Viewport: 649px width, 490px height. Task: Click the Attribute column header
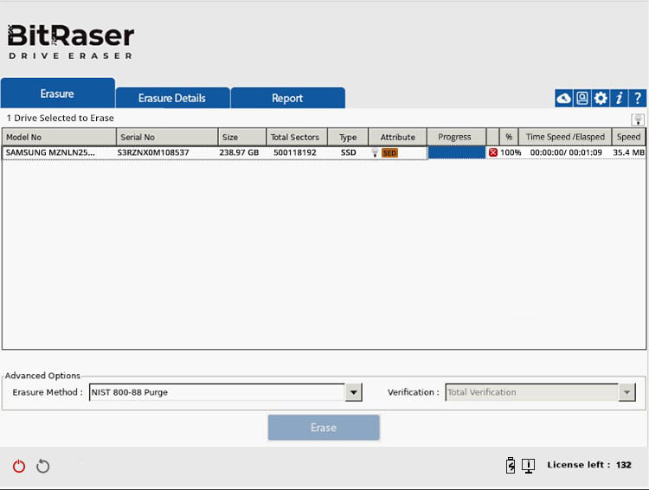point(398,137)
